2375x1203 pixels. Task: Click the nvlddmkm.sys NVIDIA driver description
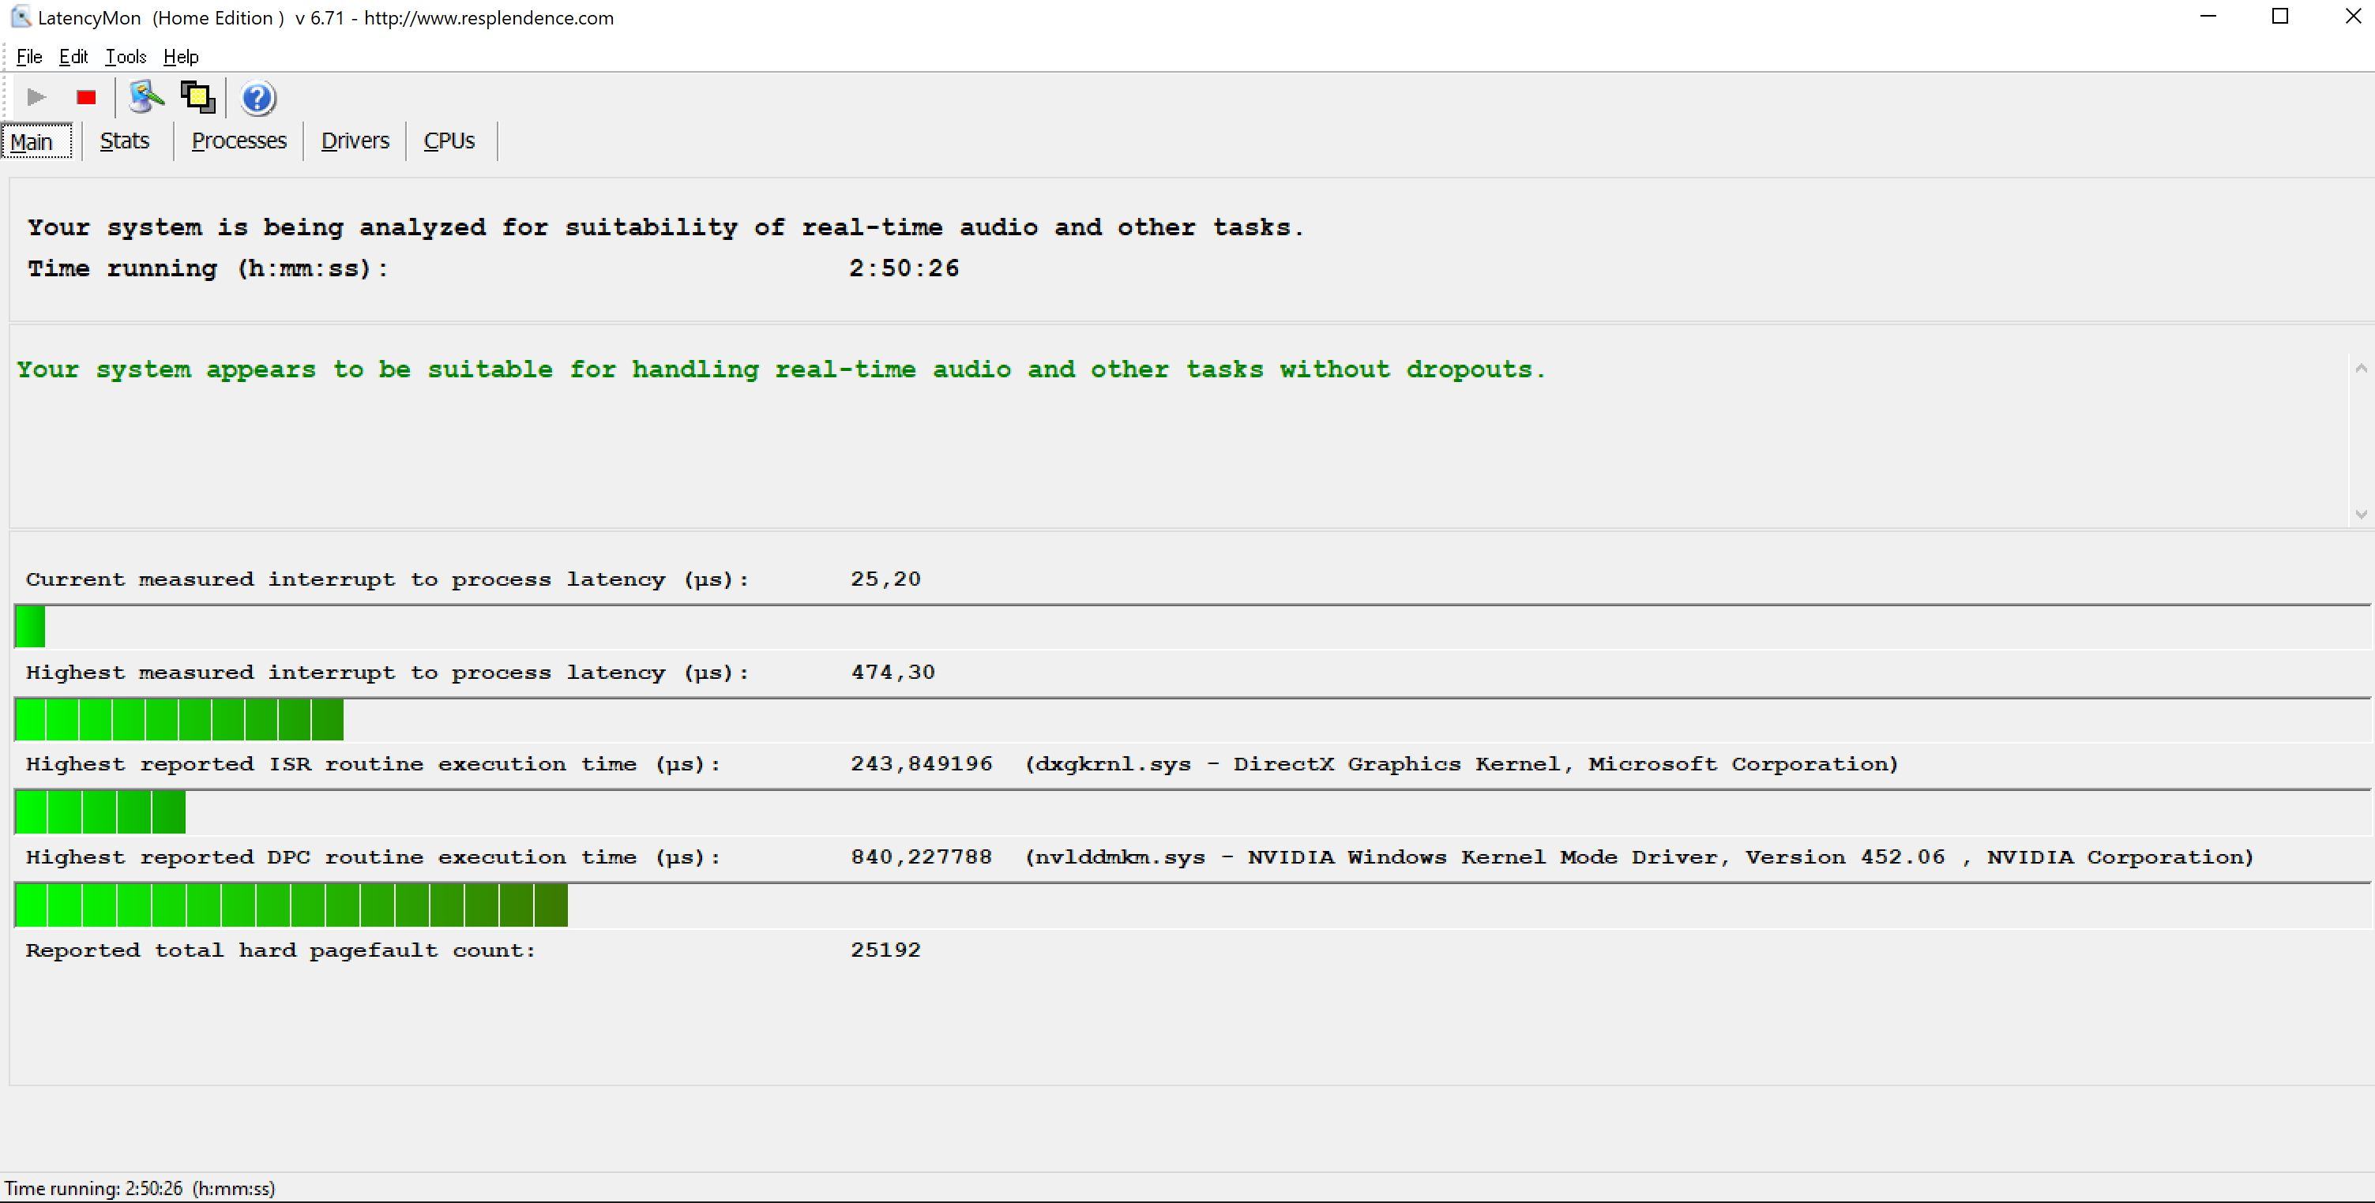pyautogui.click(x=1639, y=857)
